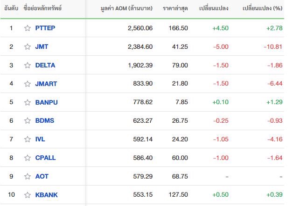Add KBANK to watchlist star
Screen dimensions: 293x206
click(28, 195)
